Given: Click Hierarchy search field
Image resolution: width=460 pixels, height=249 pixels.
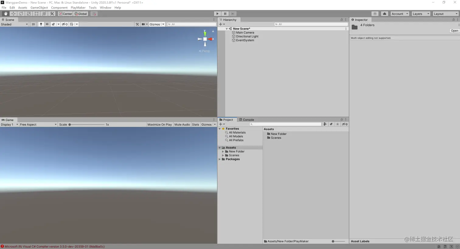Looking at the screenshot, I should click(x=311, y=24).
